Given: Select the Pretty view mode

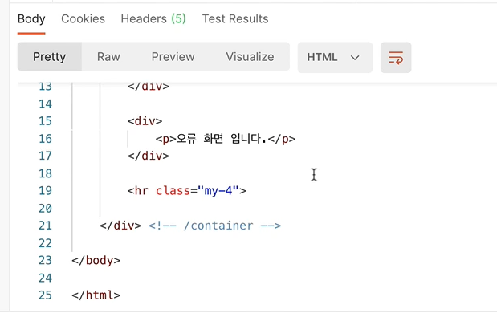Looking at the screenshot, I should tap(50, 57).
